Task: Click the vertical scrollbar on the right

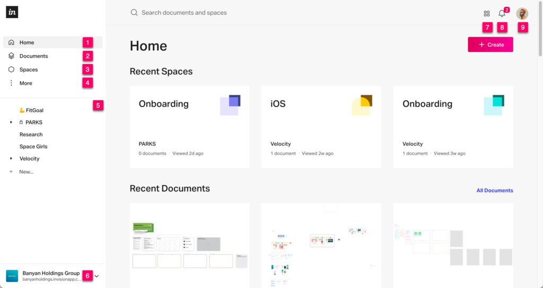Action: coord(540,28)
